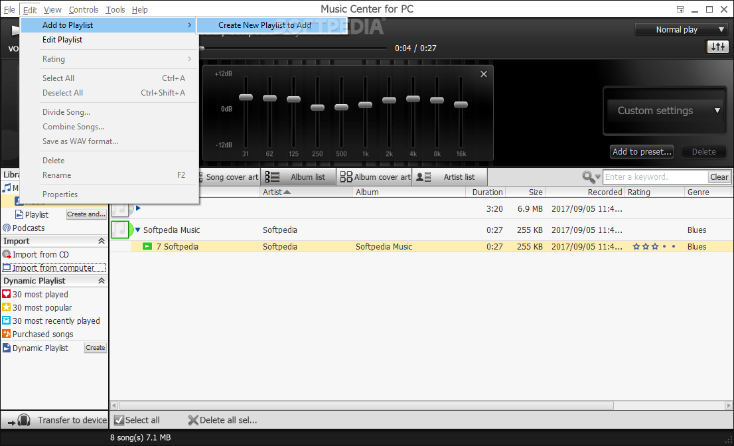Viewport: 734px width, 446px height.
Task: Open the Custom settings preset dropdown
Action: pos(664,110)
